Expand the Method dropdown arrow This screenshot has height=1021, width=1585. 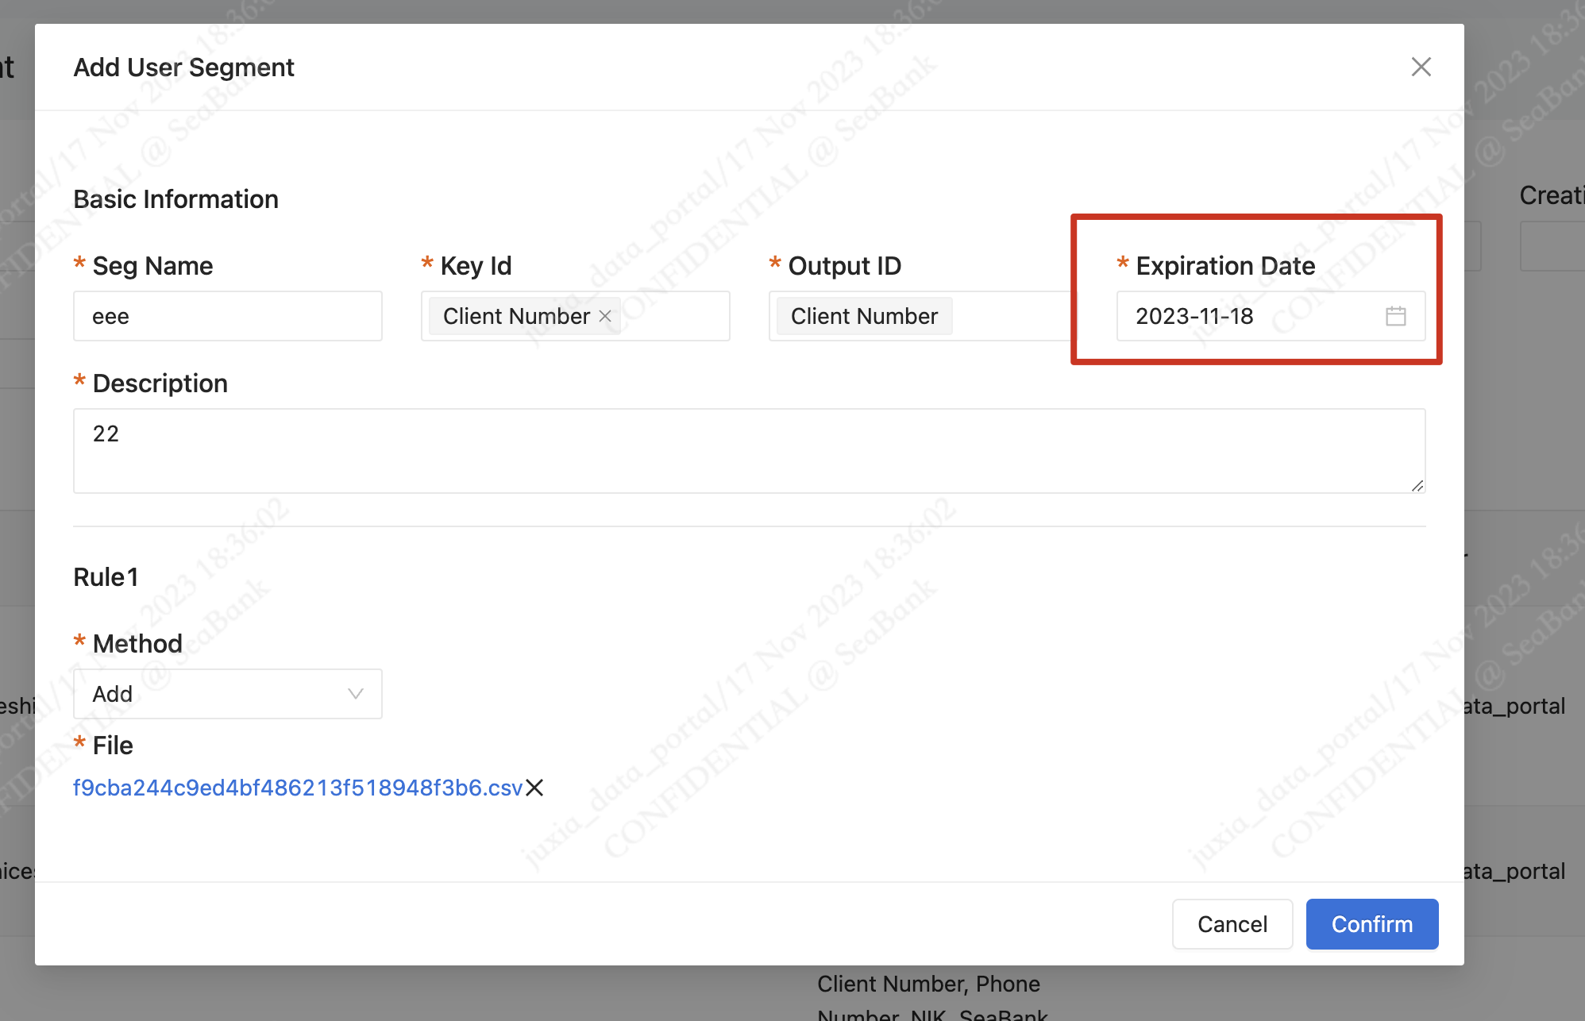point(355,694)
